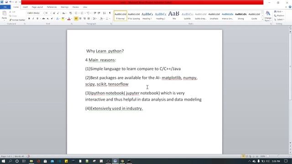Image resolution: width=292 pixels, height=164 pixels.
Task: Switch to the Insert tab
Action: (26, 7)
